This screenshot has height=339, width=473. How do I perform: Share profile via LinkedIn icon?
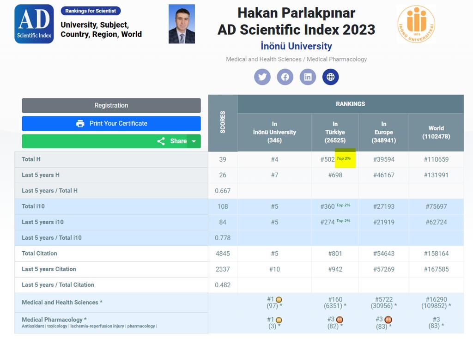pos(308,77)
